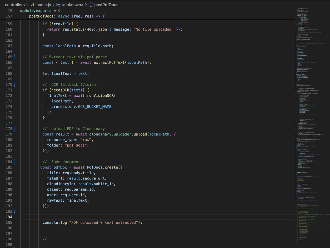Click "let finalText = text;" statement

[66, 73]
